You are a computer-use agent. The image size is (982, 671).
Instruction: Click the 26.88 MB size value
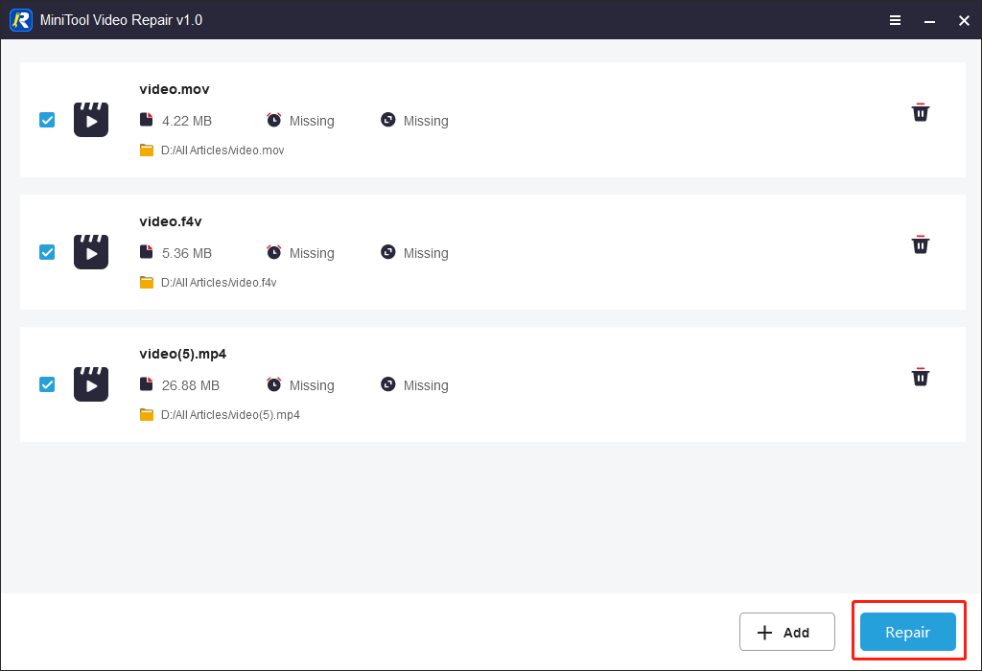click(x=191, y=385)
